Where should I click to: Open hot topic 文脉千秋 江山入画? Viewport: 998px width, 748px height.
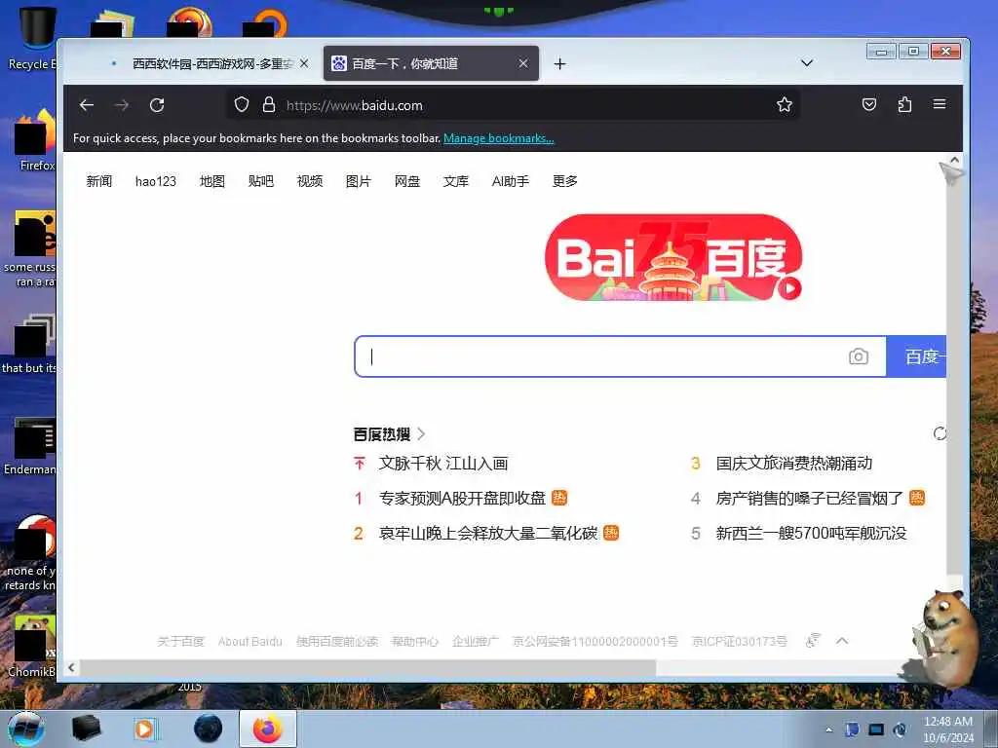pos(443,463)
